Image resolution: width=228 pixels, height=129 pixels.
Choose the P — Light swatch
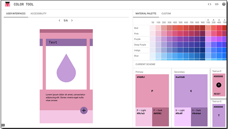[x=144, y=117]
